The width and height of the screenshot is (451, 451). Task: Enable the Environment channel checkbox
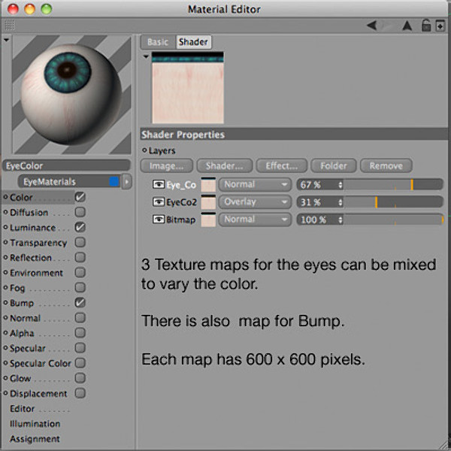[x=80, y=272]
